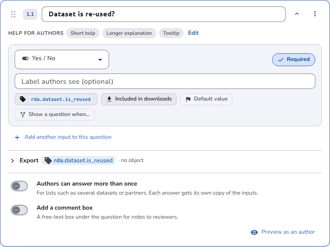Select the Tooltip chip
Screen dimensions: 330x247
[171, 33]
